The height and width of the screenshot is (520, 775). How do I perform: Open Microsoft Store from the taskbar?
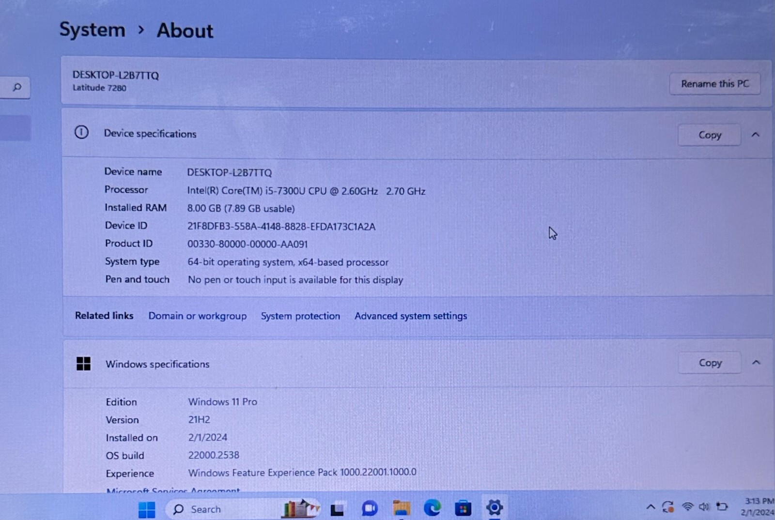click(x=463, y=508)
